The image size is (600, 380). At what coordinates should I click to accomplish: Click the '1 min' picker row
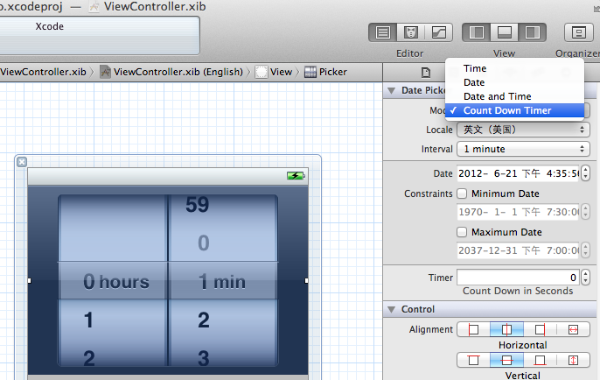(222, 282)
